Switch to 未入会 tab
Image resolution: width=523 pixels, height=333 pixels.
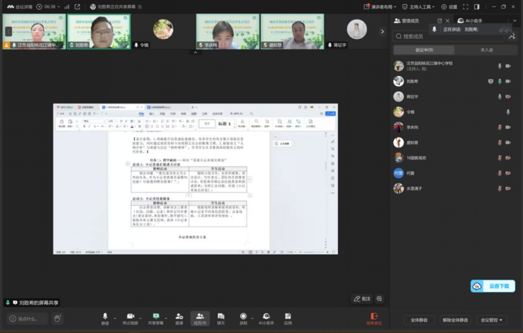click(x=486, y=50)
